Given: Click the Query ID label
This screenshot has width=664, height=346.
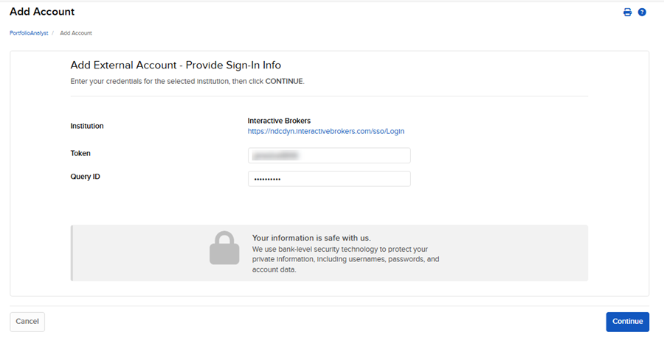Looking at the screenshot, I should coord(85,177).
